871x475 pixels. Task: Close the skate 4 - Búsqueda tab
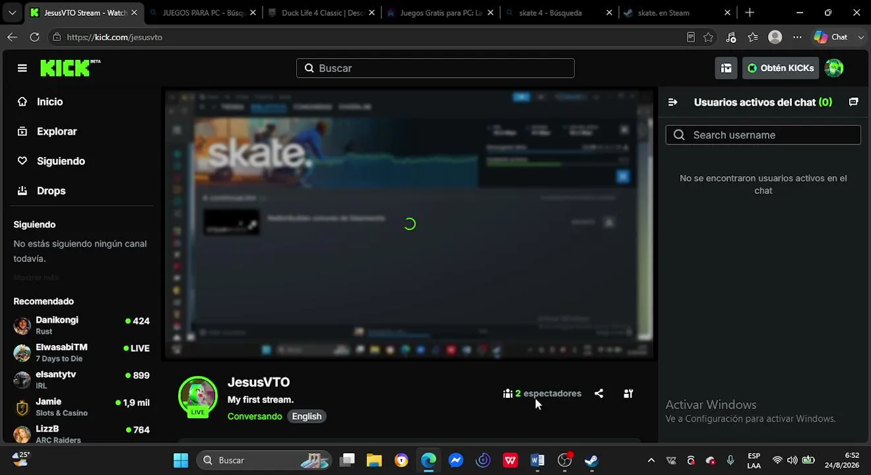609,13
